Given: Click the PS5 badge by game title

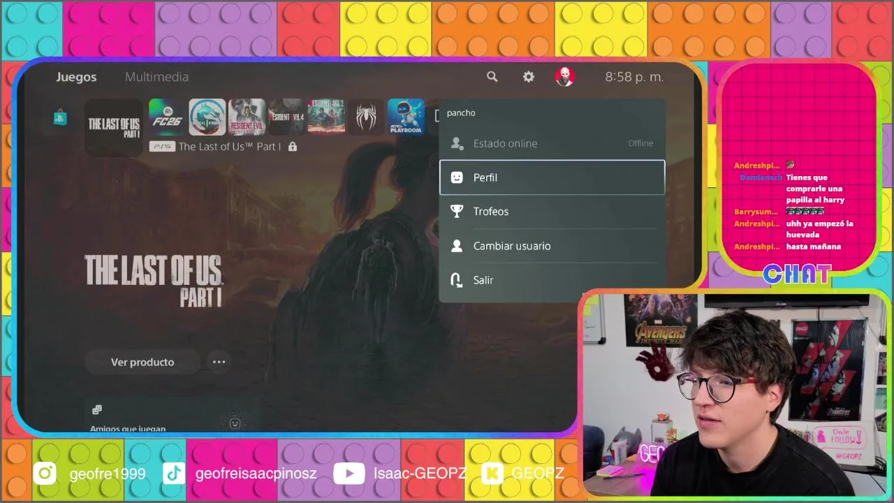Looking at the screenshot, I should tap(162, 147).
